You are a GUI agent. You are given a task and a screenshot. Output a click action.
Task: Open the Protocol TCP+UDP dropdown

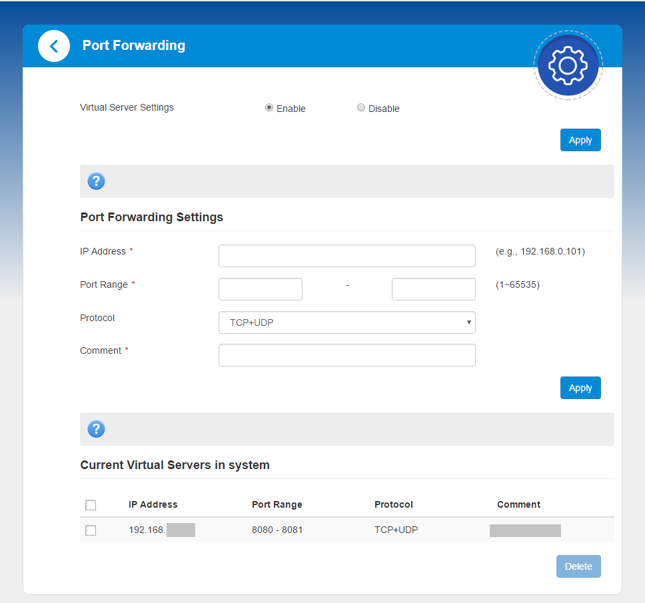(346, 322)
